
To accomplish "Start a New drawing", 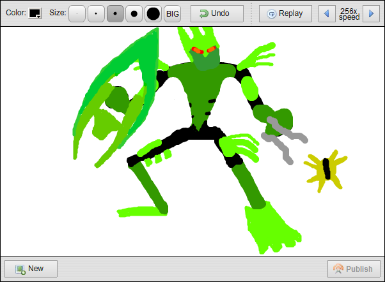I will click(31, 269).
